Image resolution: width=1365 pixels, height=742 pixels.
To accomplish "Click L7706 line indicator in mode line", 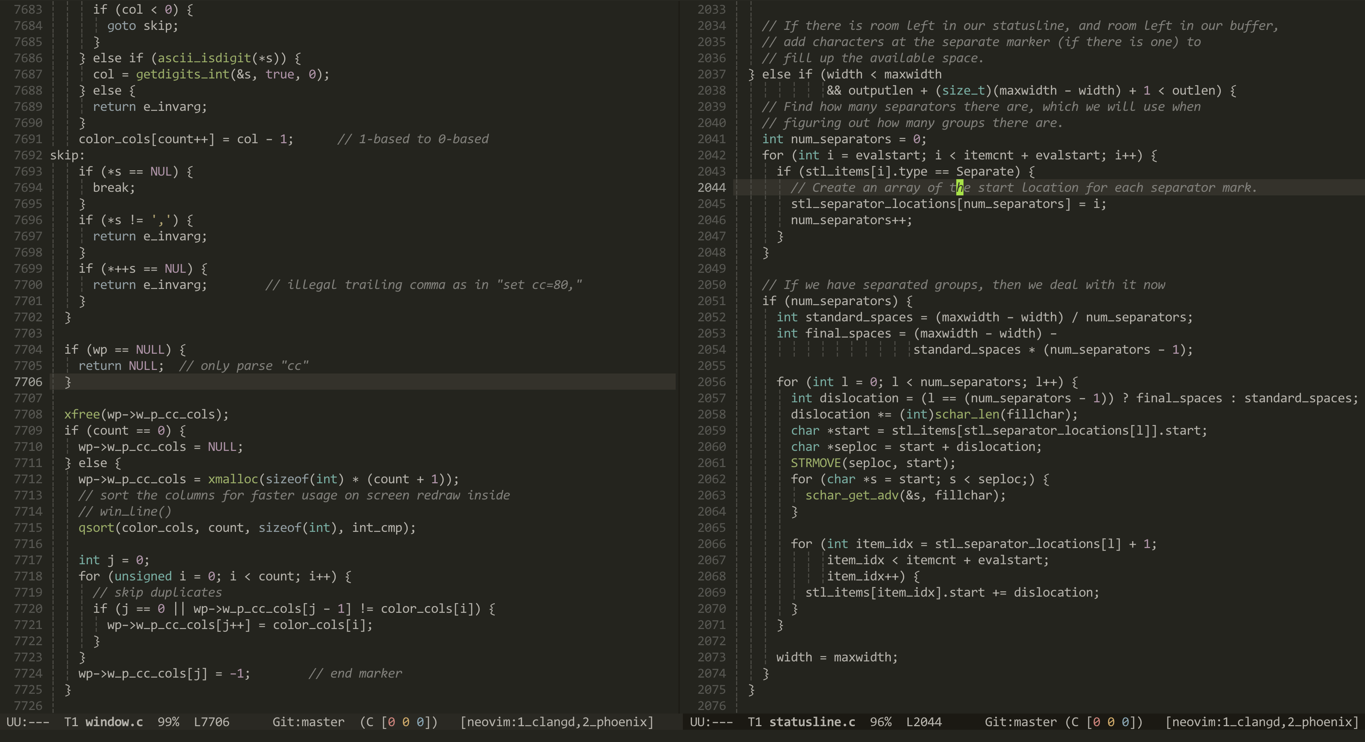I will pos(212,722).
